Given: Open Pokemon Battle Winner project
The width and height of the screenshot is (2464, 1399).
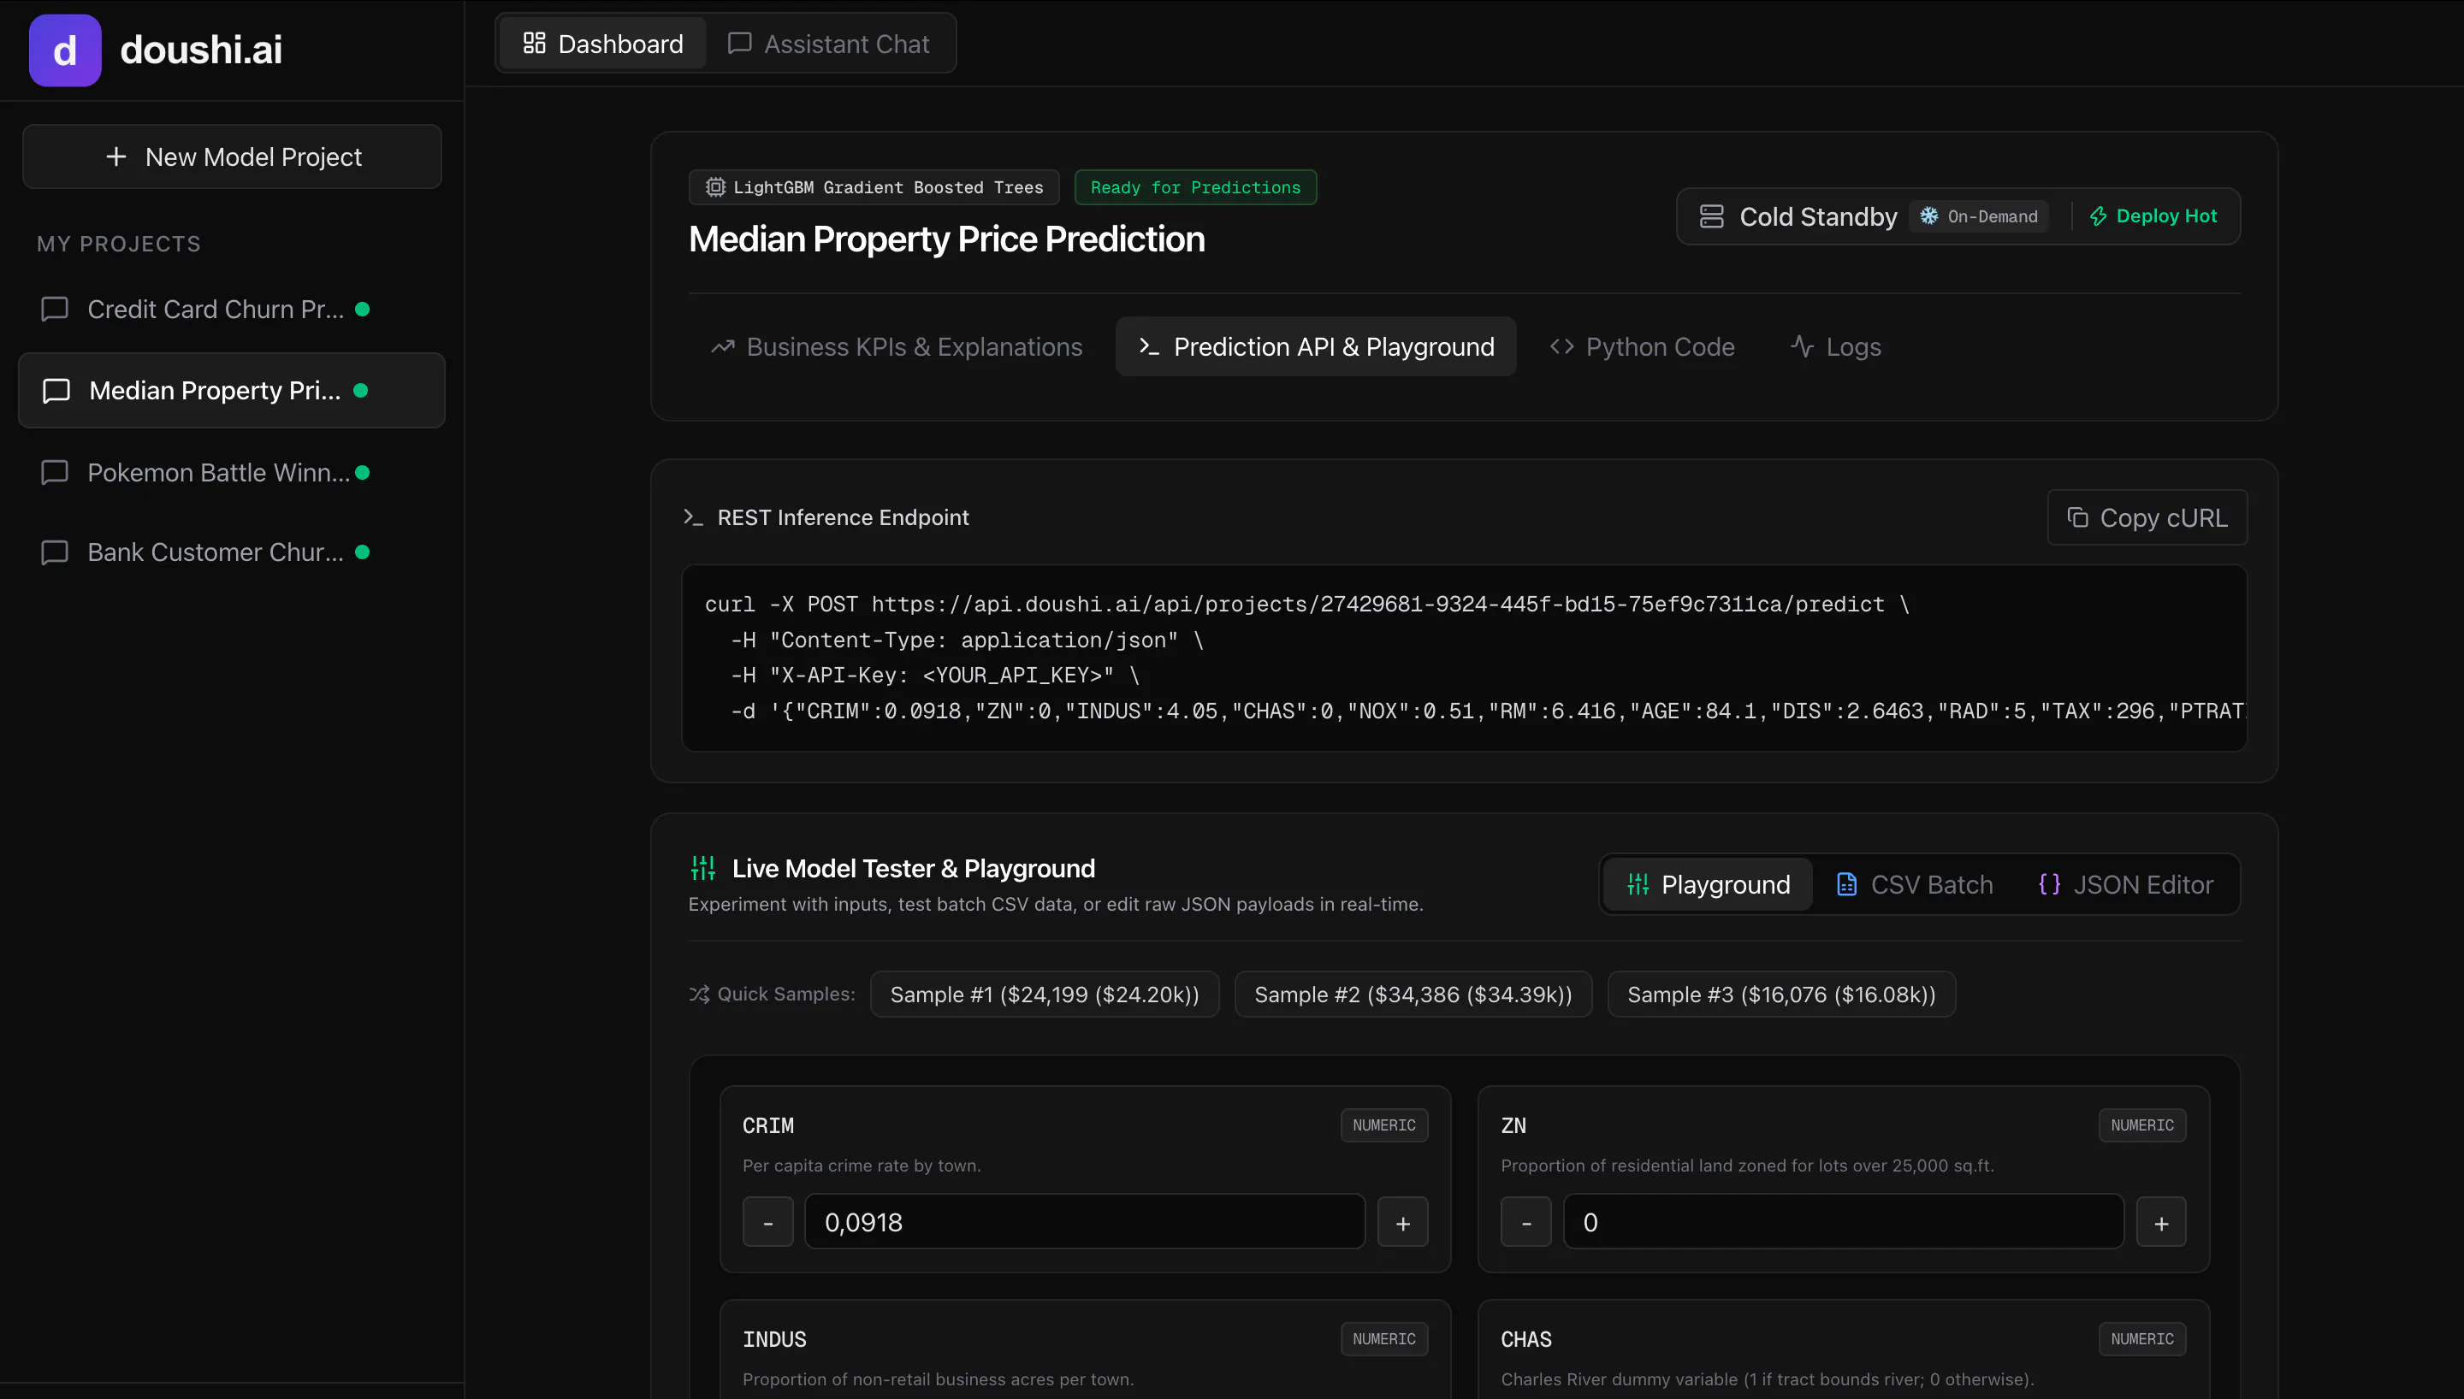Looking at the screenshot, I should click(x=232, y=472).
